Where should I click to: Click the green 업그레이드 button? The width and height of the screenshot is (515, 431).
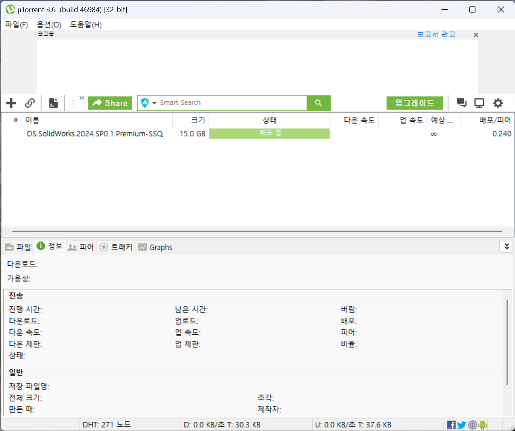[415, 103]
